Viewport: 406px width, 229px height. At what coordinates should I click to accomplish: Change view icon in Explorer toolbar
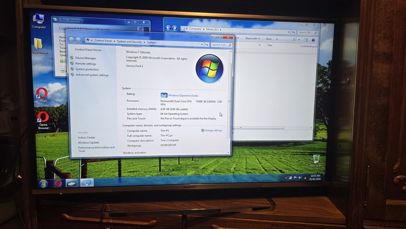[x=295, y=40]
